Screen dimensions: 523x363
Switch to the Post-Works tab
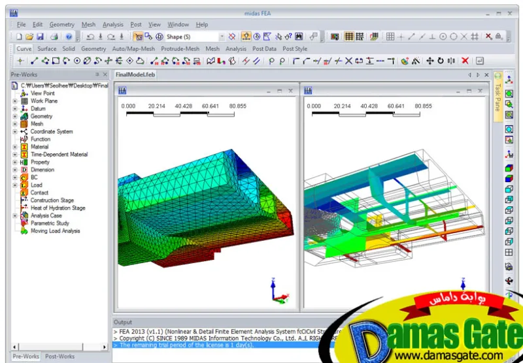59,356
